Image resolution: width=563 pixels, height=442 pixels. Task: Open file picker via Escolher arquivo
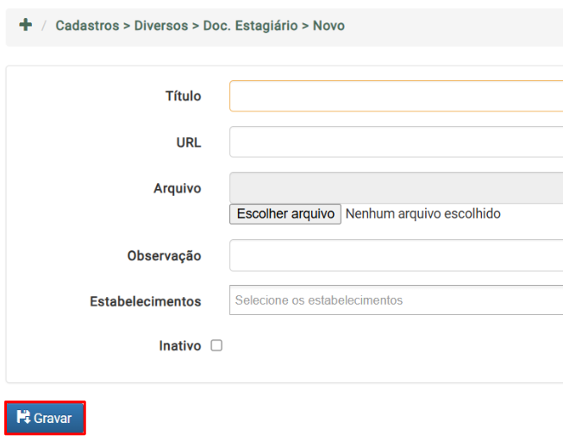(285, 214)
